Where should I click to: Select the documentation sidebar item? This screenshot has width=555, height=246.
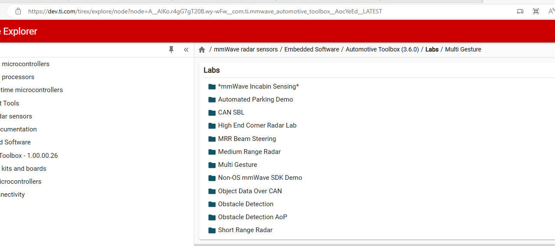pyautogui.click(x=18, y=129)
